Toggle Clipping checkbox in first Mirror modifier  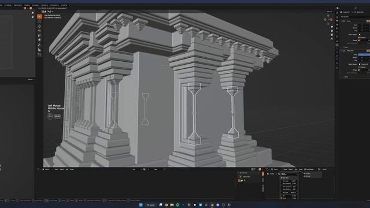click(x=359, y=38)
